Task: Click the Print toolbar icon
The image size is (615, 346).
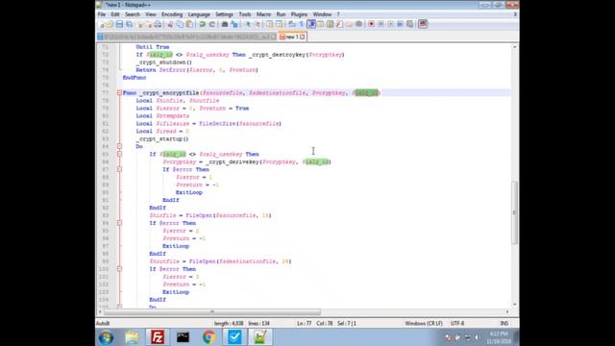Action: coord(158,24)
